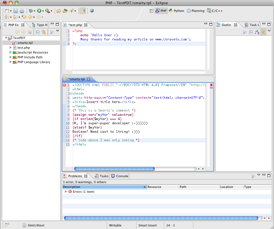This screenshot has width=274, height=229.
Task: Switch to Type Hierarchy tab
Action: click(x=40, y=25)
